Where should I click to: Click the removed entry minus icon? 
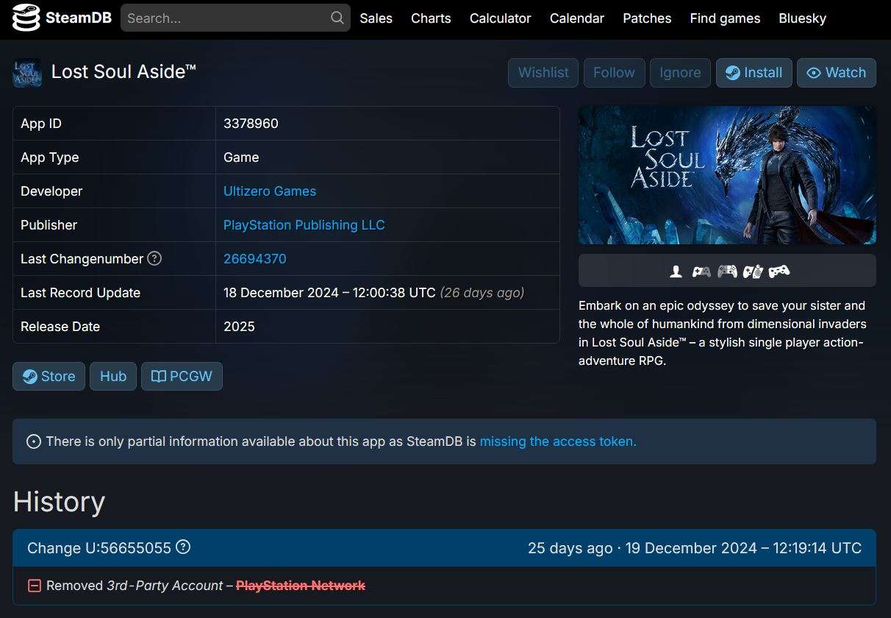point(34,586)
